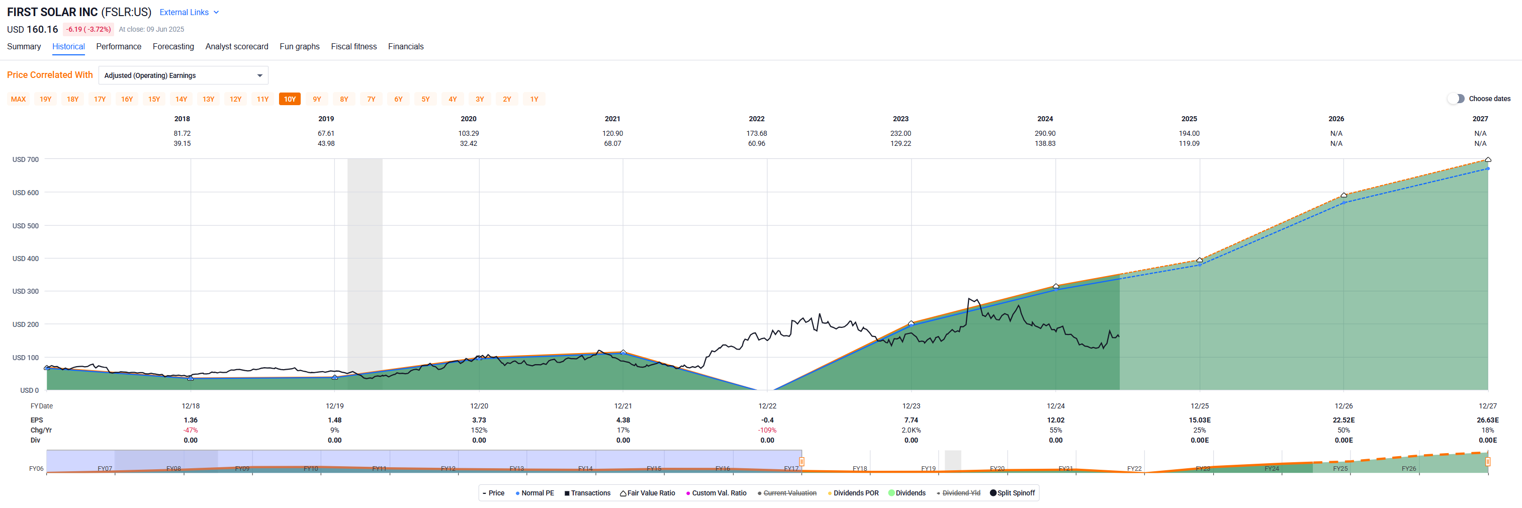Viewport: 1522px width, 508px height.
Task: Switch chart to 8Y range
Action: tap(344, 99)
